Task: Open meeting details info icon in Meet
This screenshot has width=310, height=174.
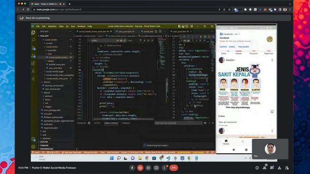Action: (x=257, y=168)
